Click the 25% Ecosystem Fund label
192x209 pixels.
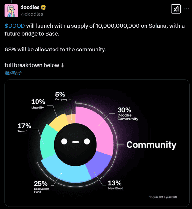point(41,187)
